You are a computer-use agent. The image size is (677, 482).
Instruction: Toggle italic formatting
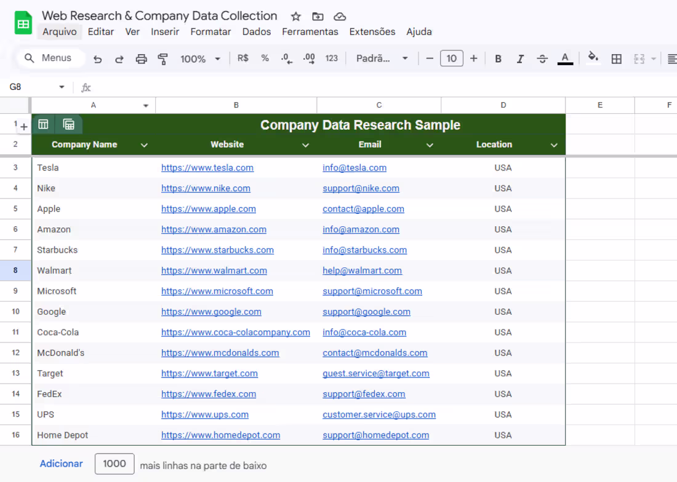[x=520, y=58]
